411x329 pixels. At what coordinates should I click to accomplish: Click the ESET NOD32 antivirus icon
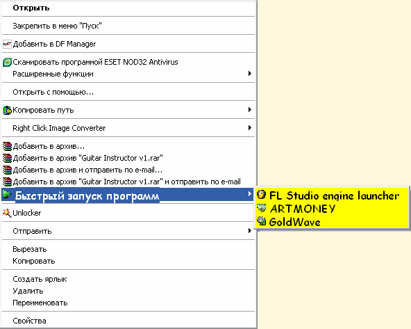(7, 62)
